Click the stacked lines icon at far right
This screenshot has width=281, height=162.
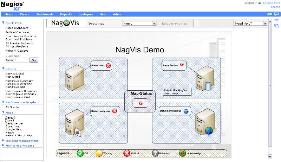point(276,21)
